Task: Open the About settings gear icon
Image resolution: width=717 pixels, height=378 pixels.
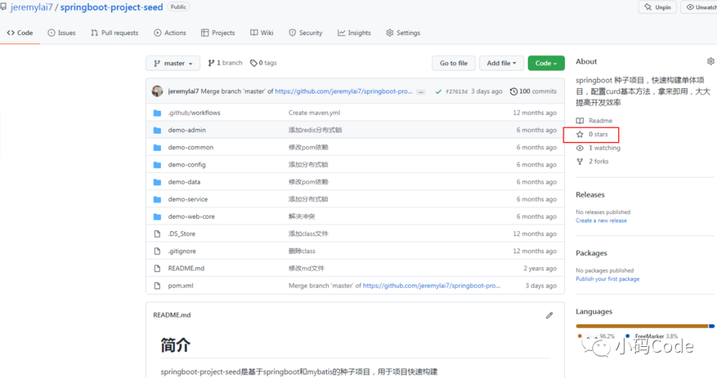Action: pyautogui.click(x=710, y=61)
